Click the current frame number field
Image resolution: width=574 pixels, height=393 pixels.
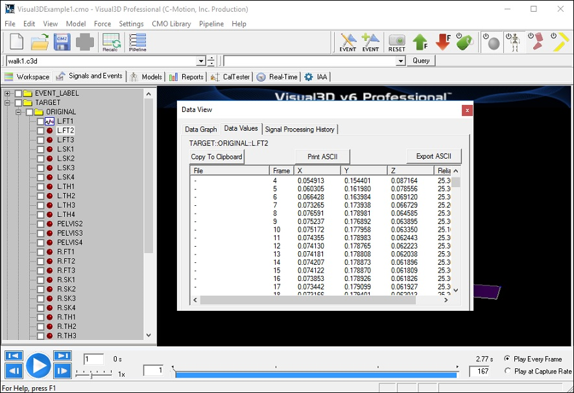tap(93, 359)
